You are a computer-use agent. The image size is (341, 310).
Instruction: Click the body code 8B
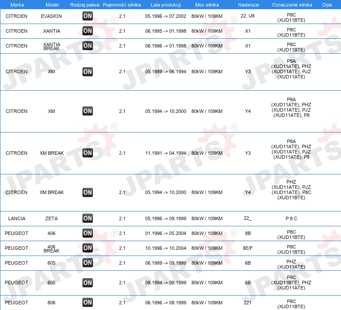[248, 233]
